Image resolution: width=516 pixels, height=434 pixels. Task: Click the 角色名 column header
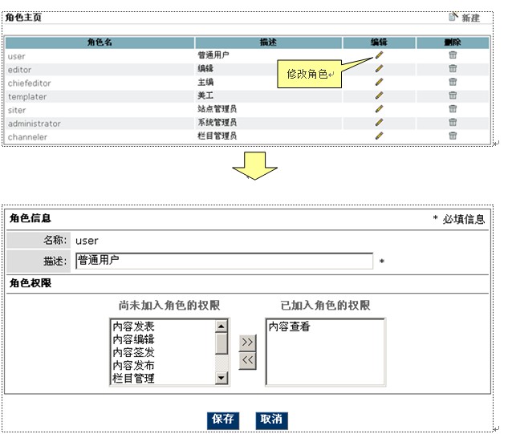click(100, 43)
